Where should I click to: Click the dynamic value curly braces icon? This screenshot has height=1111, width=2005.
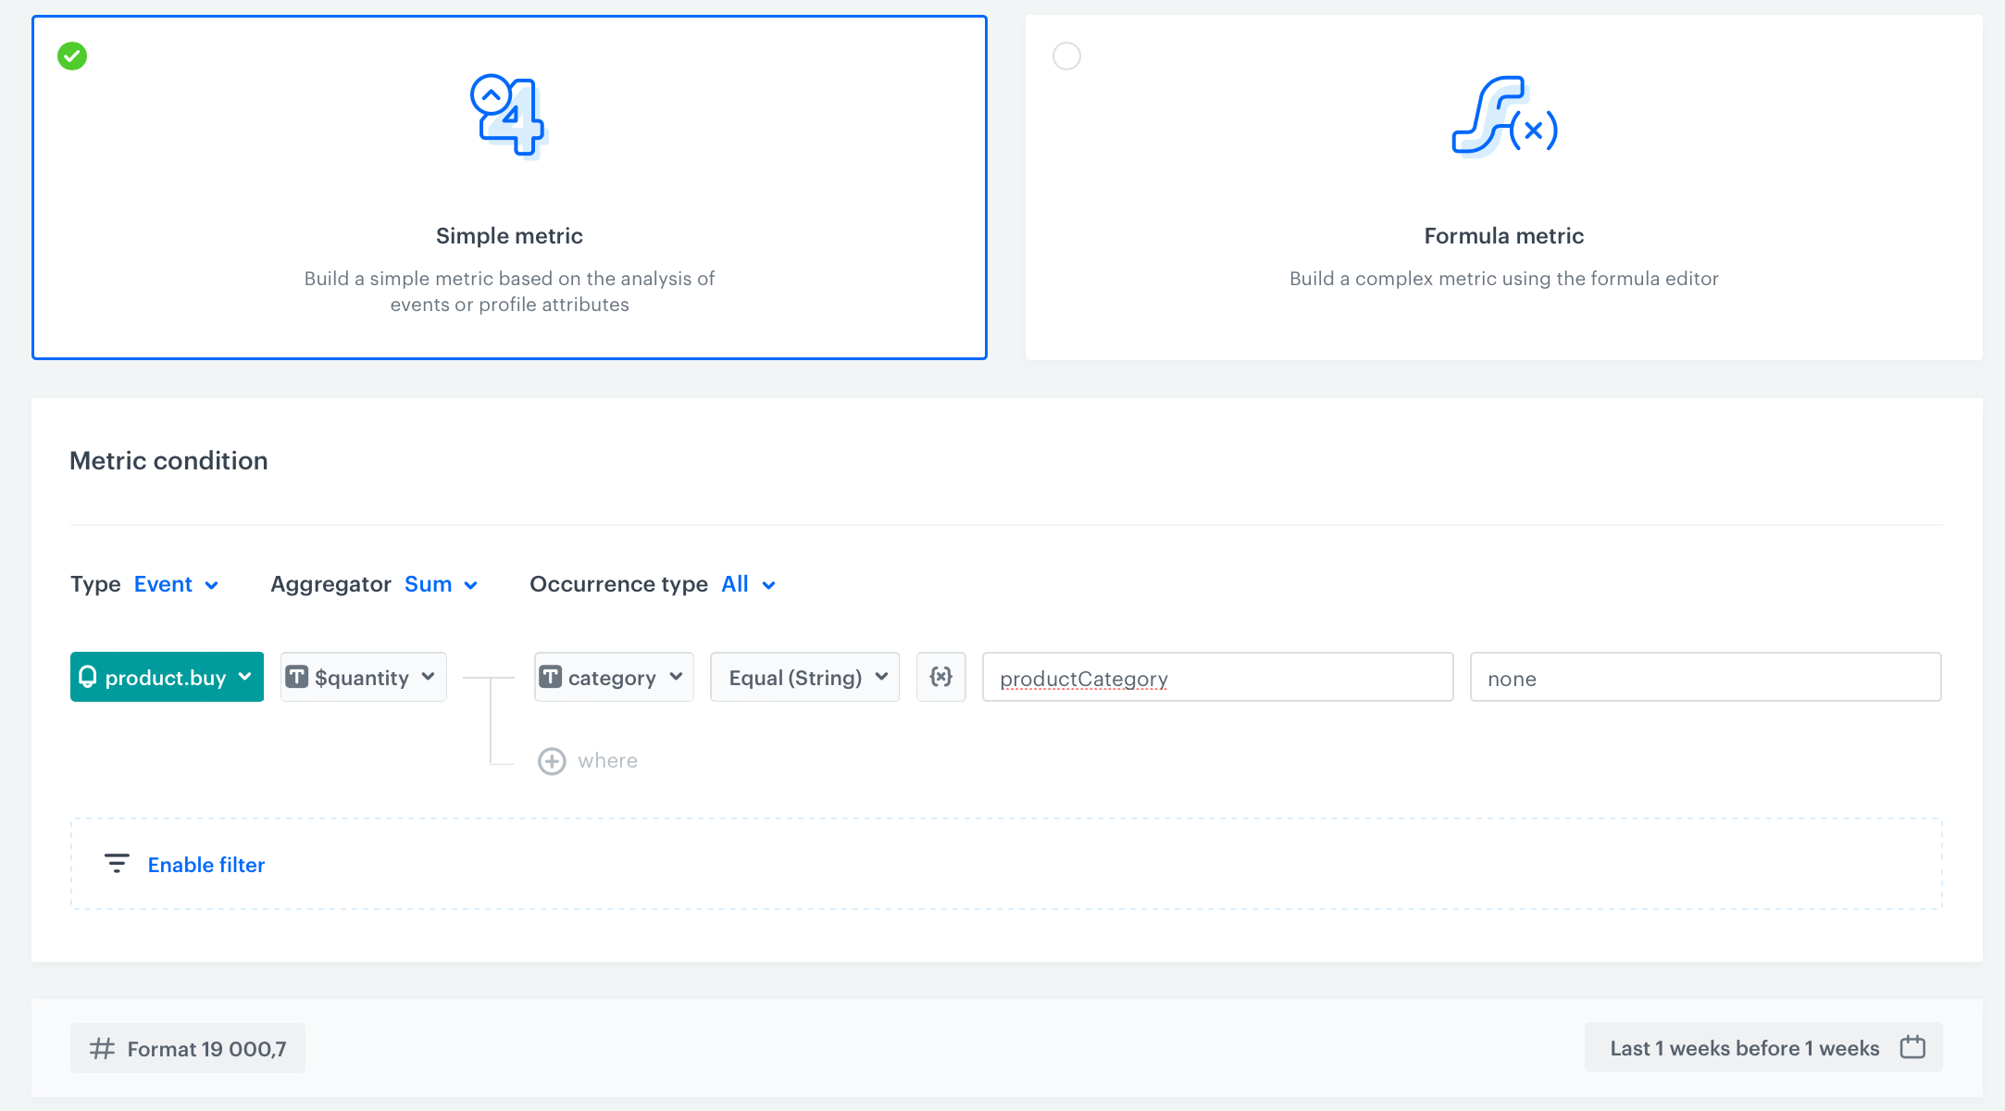coord(940,677)
